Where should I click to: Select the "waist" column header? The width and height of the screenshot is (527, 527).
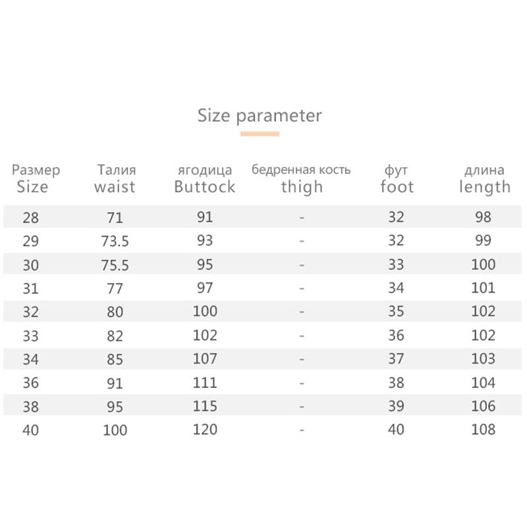[115, 186]
